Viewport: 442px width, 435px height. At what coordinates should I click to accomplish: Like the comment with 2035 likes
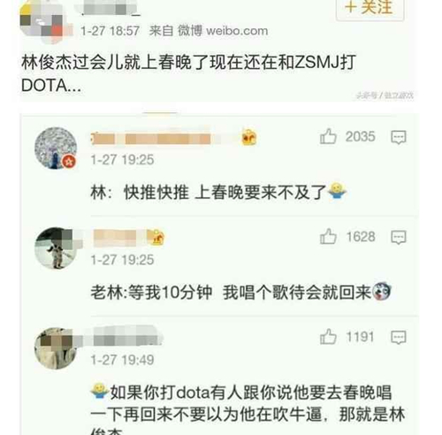tap(328, 136)
